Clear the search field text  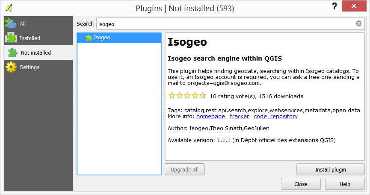click(358, 23)
